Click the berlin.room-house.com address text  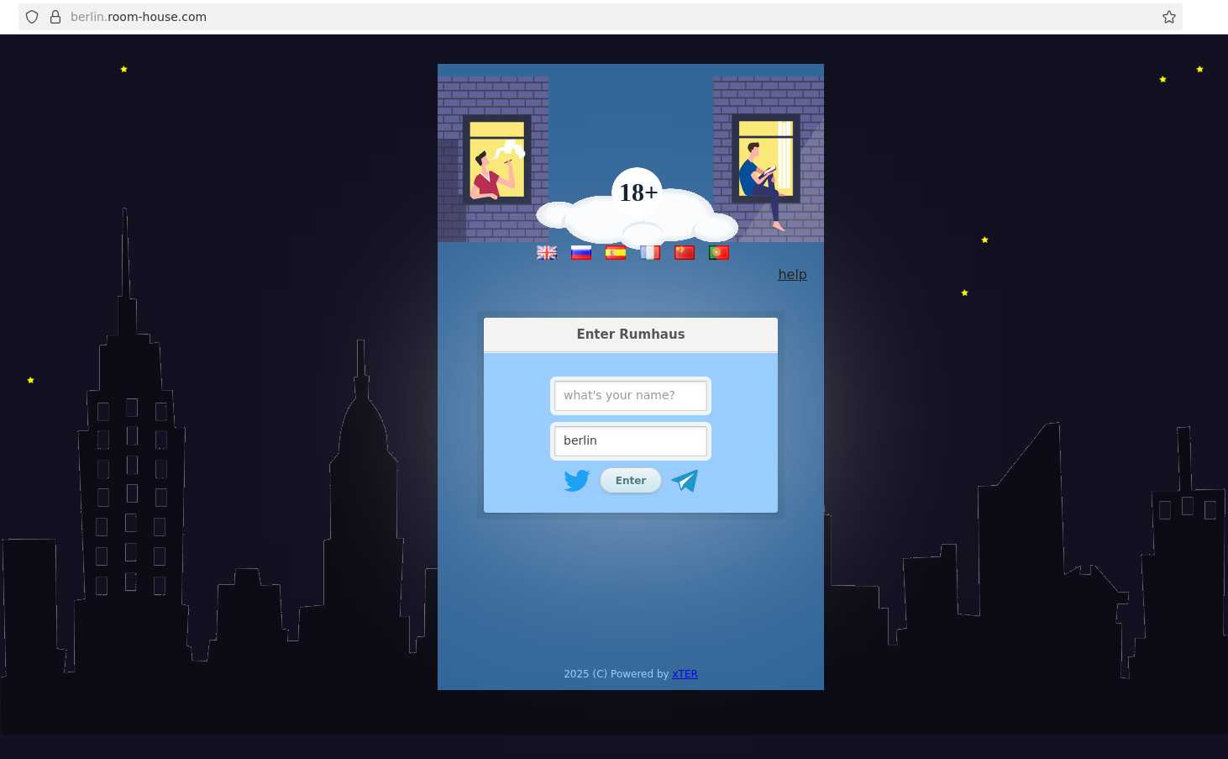[139, 17]
